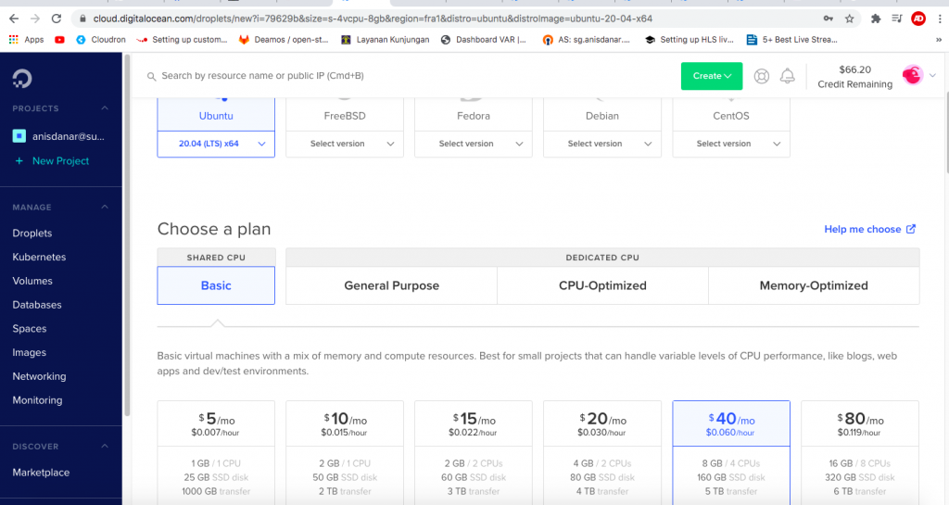949x505 pixels.
Task: Show more bookmarks with double chevron
Action: [939, 40]
